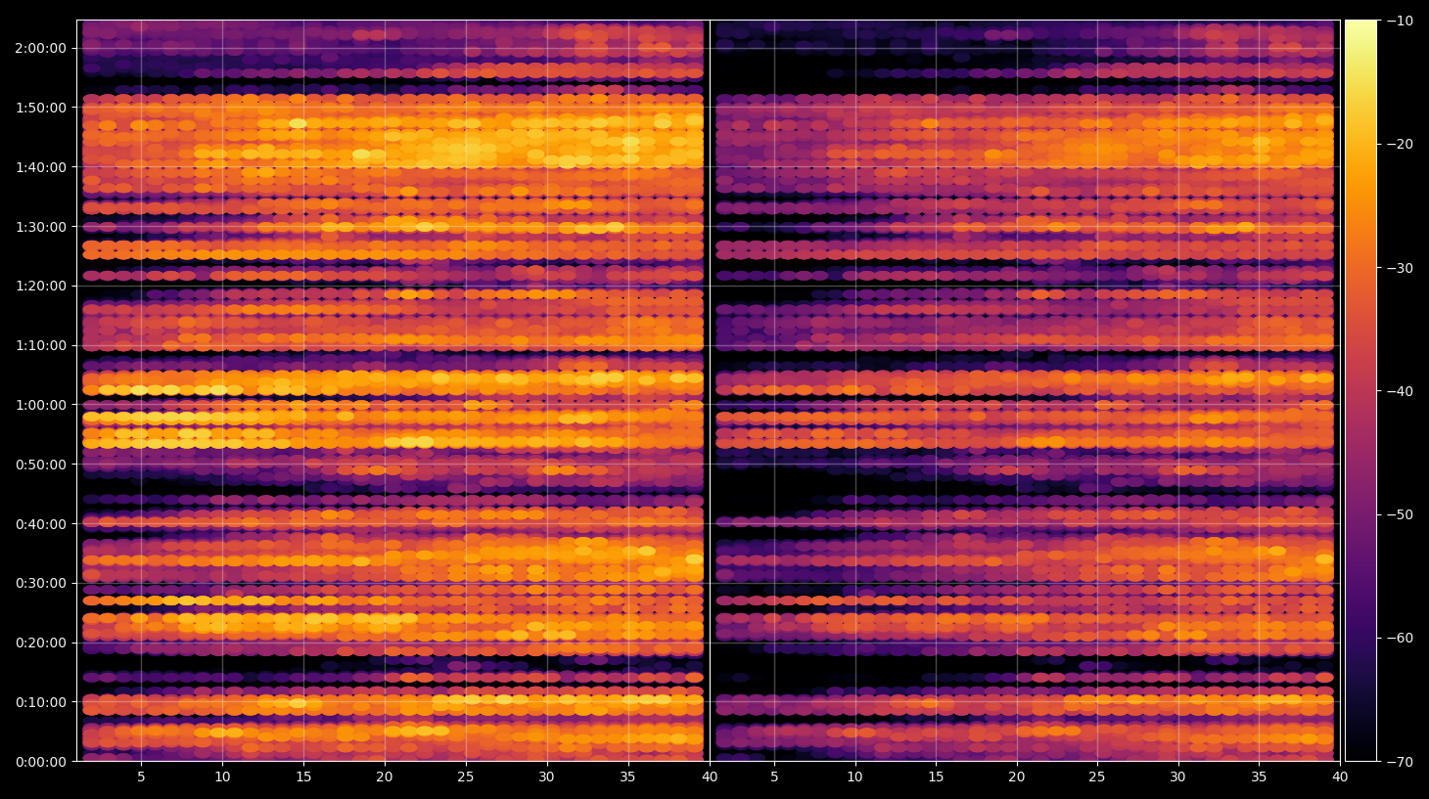Click the 0:30:00 y-axis tick label
Viewport: 1429px width, 799px height.
point(40,583)
